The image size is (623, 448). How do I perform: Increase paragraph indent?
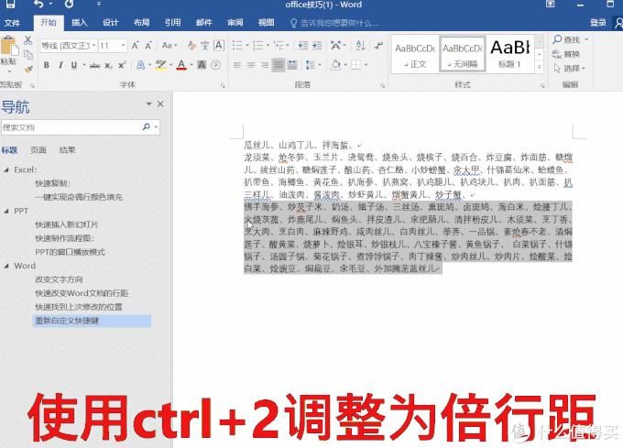click(317, 46)
